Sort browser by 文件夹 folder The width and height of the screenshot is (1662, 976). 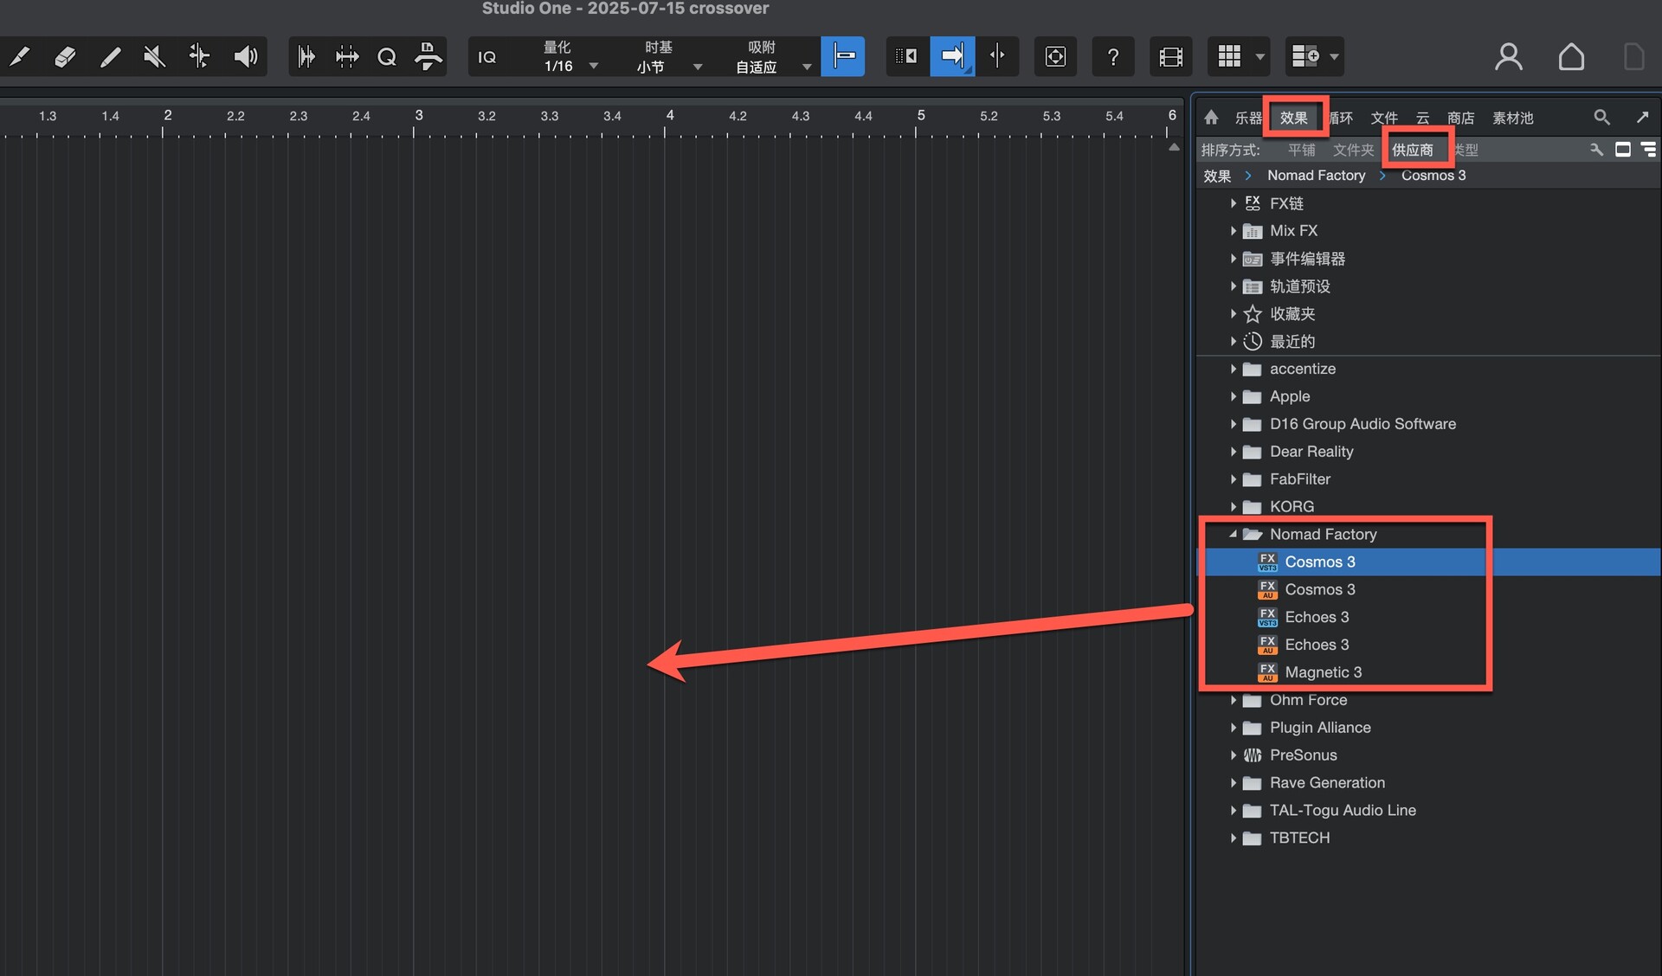(x=1353, y=150)
